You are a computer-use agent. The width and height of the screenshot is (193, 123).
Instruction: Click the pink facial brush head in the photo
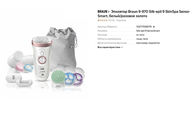(x=20, y=67)
